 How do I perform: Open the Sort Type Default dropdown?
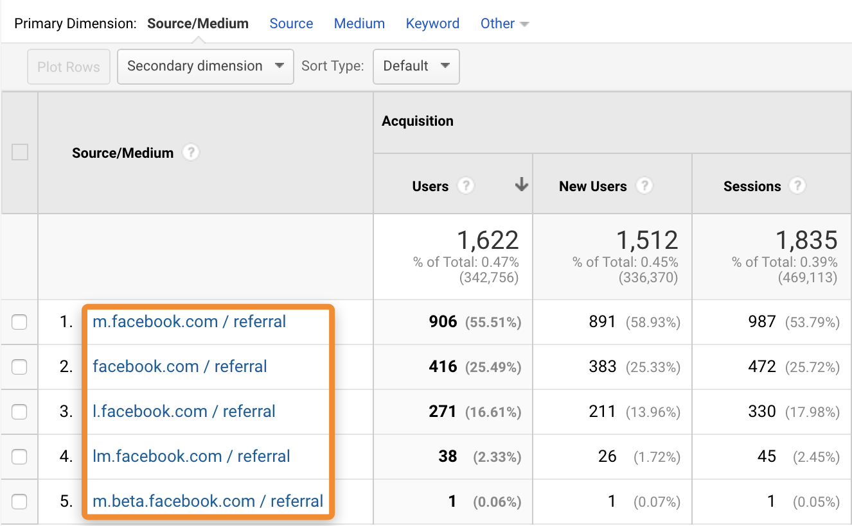[416, 66]
